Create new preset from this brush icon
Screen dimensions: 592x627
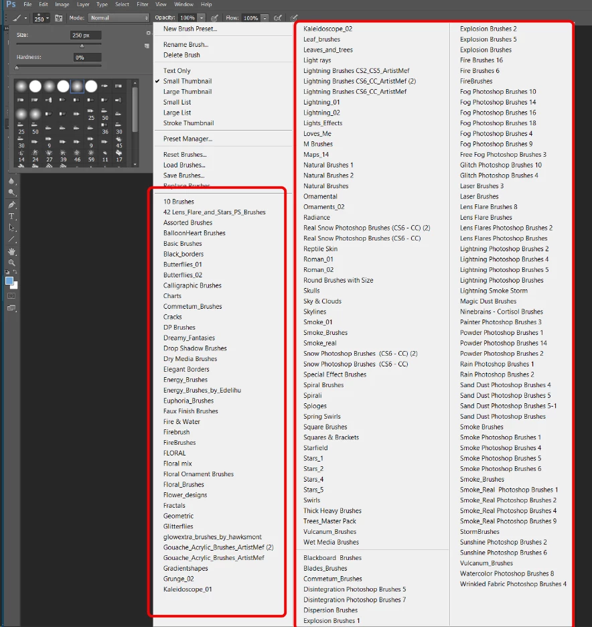(147, 46)
